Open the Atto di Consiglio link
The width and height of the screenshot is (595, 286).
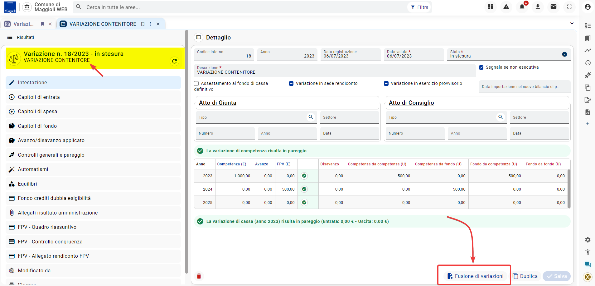(x=411, y=103)
